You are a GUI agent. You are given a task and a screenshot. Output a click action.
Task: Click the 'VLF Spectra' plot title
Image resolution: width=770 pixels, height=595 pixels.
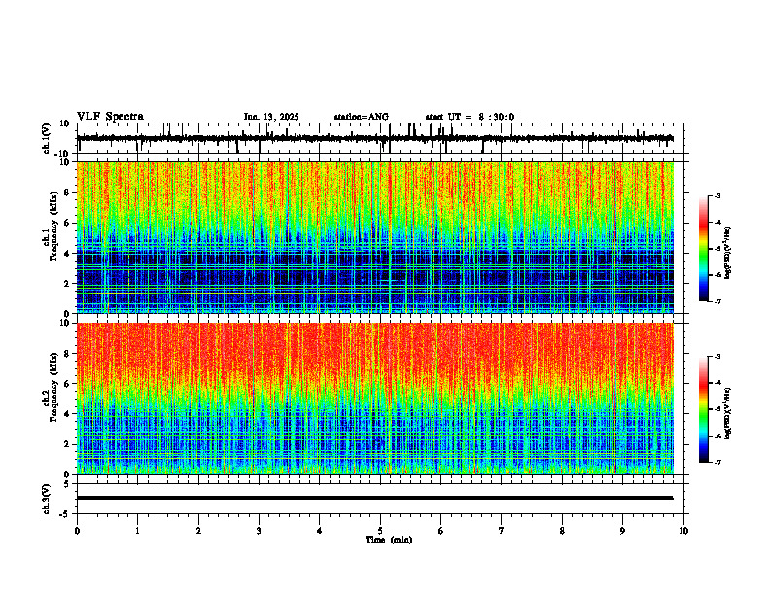click(110, 117)
